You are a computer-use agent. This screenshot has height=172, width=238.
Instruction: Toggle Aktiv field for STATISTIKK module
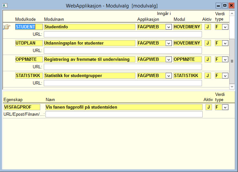pyautogui.click(x=208, y=76)
